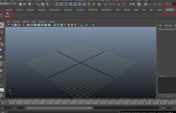Switch to the Custom shelf tab
The width and height of the screenshot is (176, 113).
tap(170, 10)
